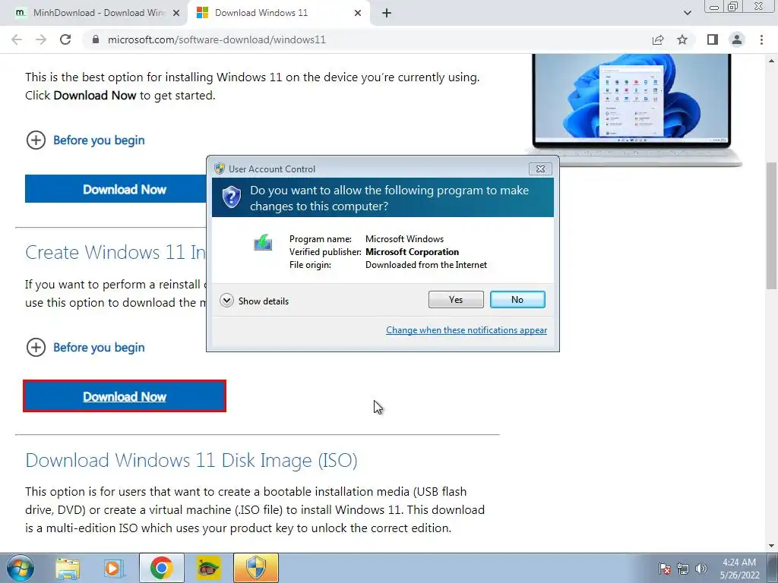Close the Download Windows 11 tab

click(358, 13)
